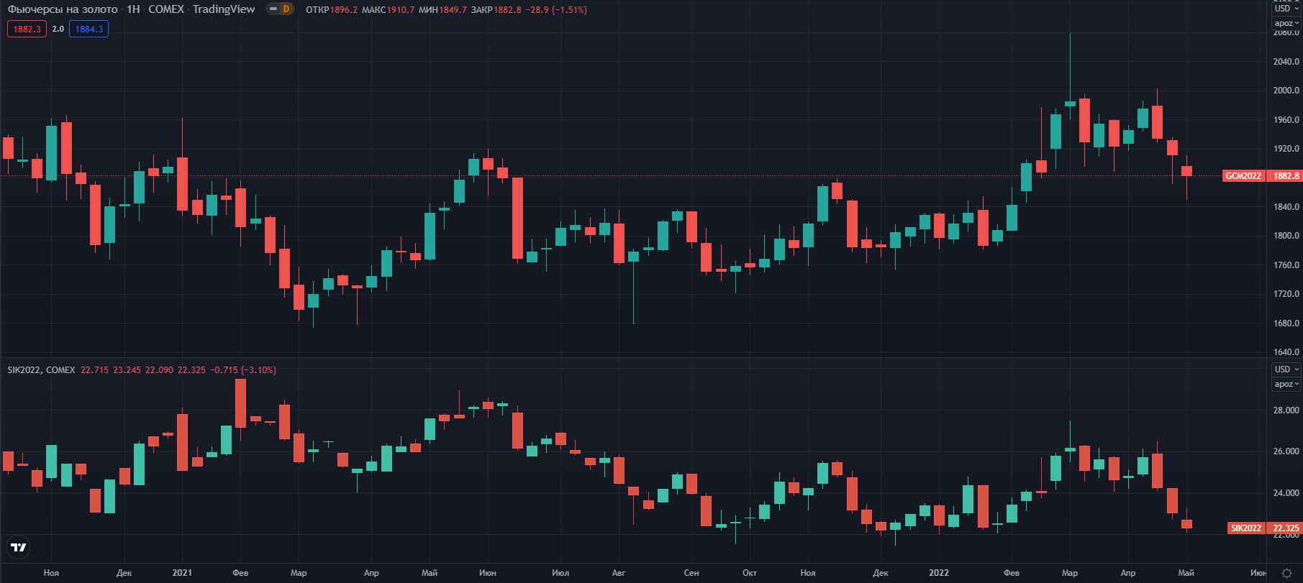Screen dimensions: 1303x583
Task: Click the 1800.0 price scale label
Action: click(x=1286, y=236)
